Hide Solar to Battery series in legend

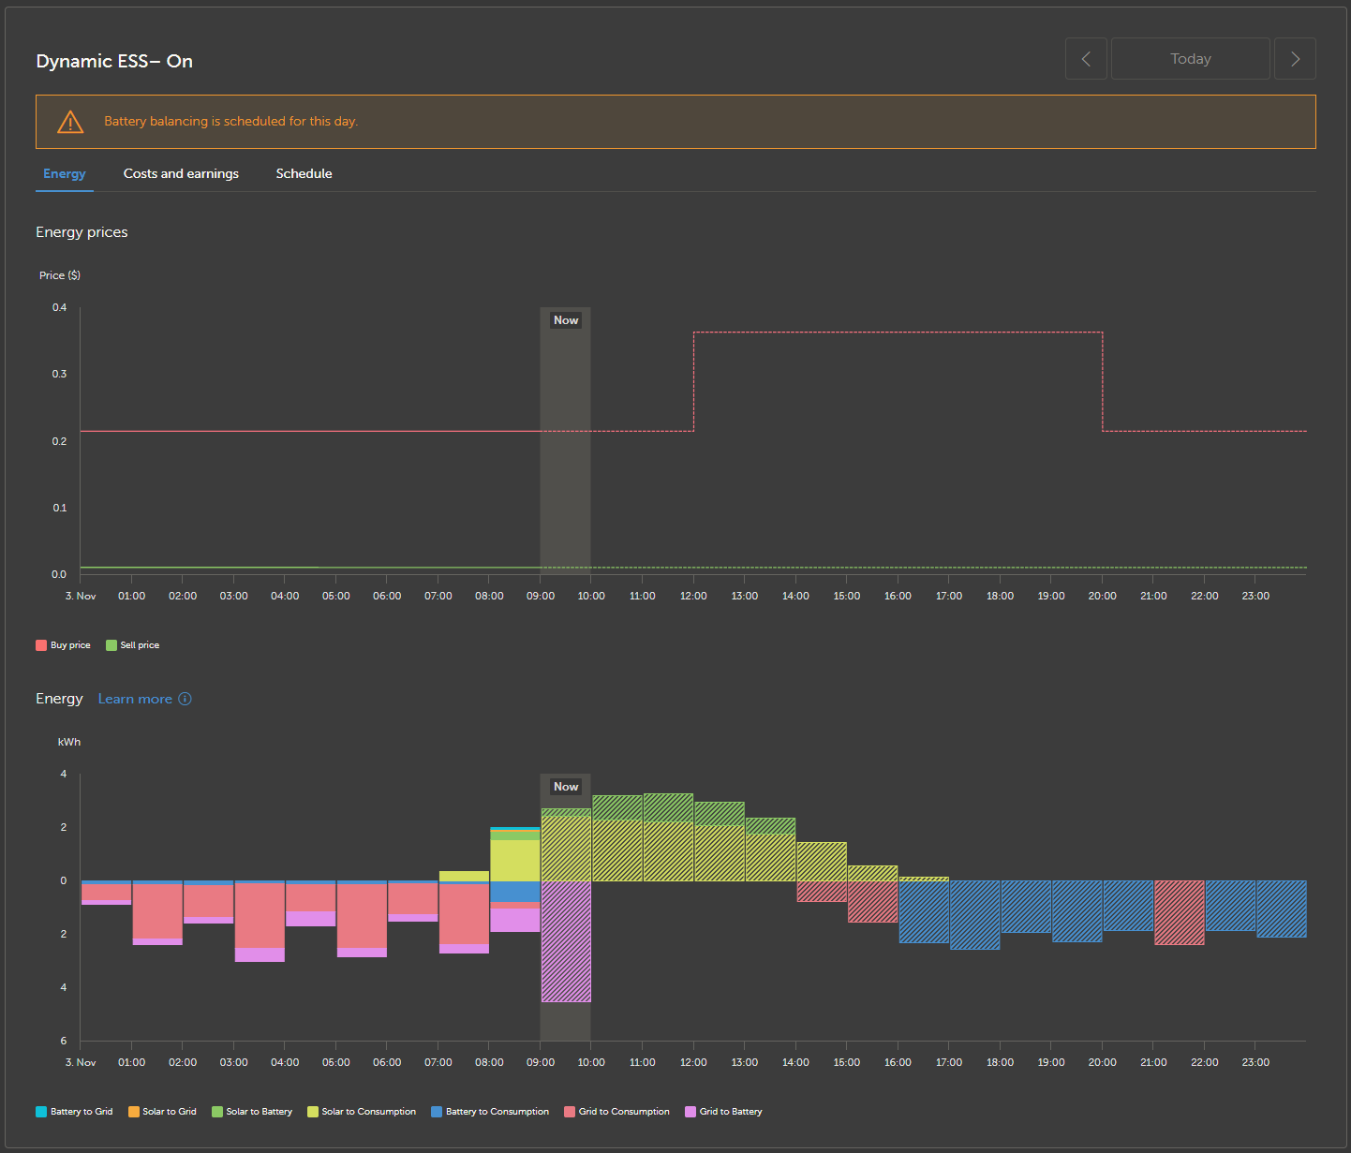pyautogui.click(x=252, y=1112)
